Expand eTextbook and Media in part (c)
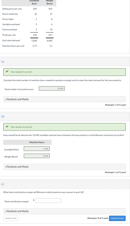130x226 pixels. coord(64,211)
